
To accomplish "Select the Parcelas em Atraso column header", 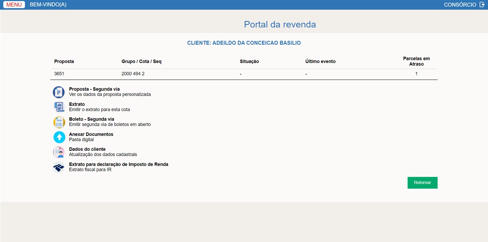I will 416,61.
